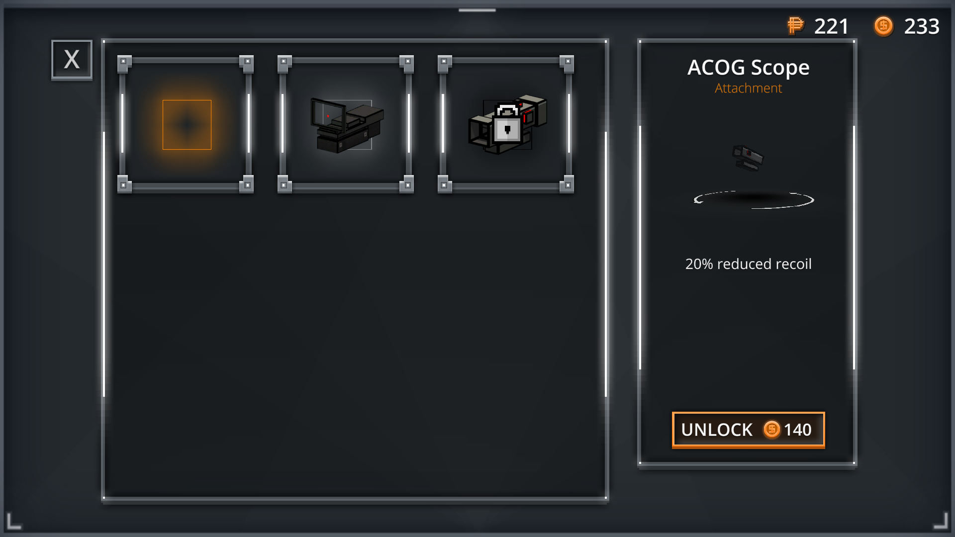Click the 221 currency balance

831,26
